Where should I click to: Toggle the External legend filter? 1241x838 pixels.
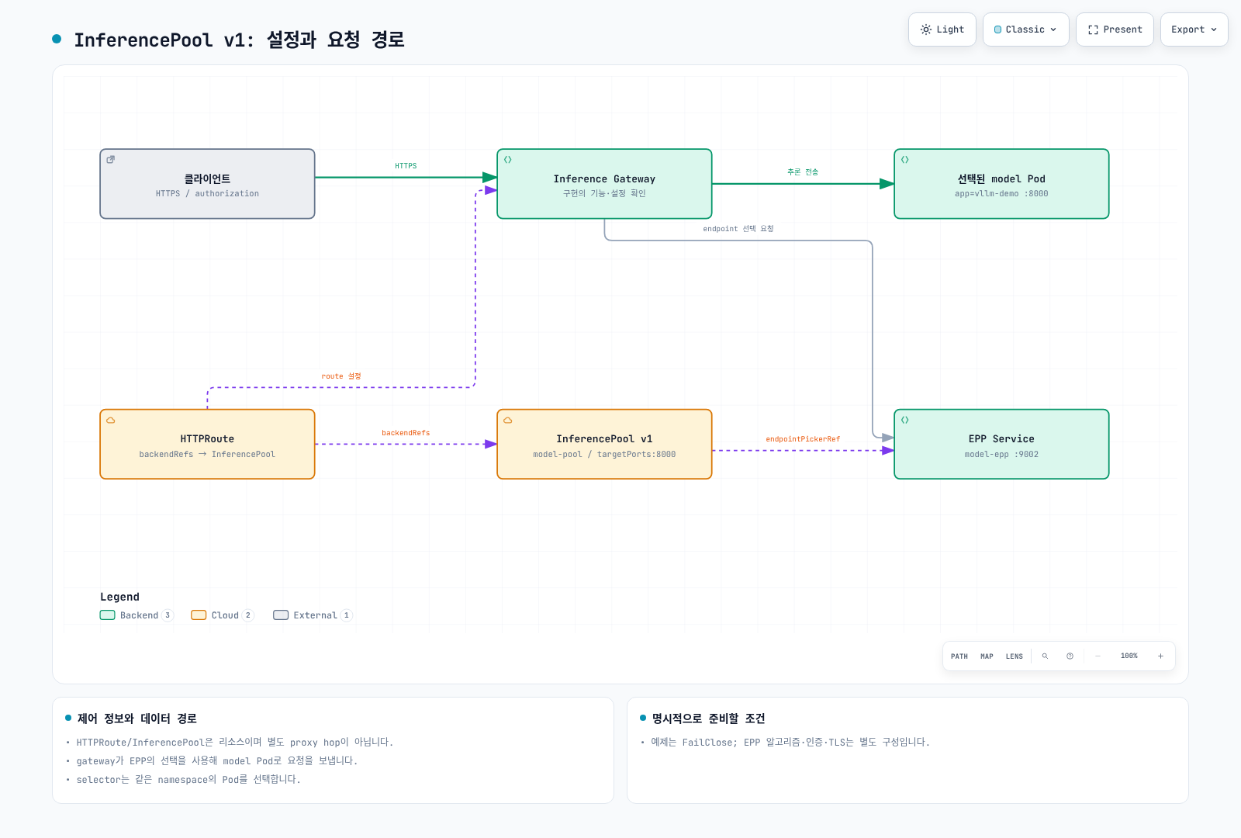click(313, 615)
